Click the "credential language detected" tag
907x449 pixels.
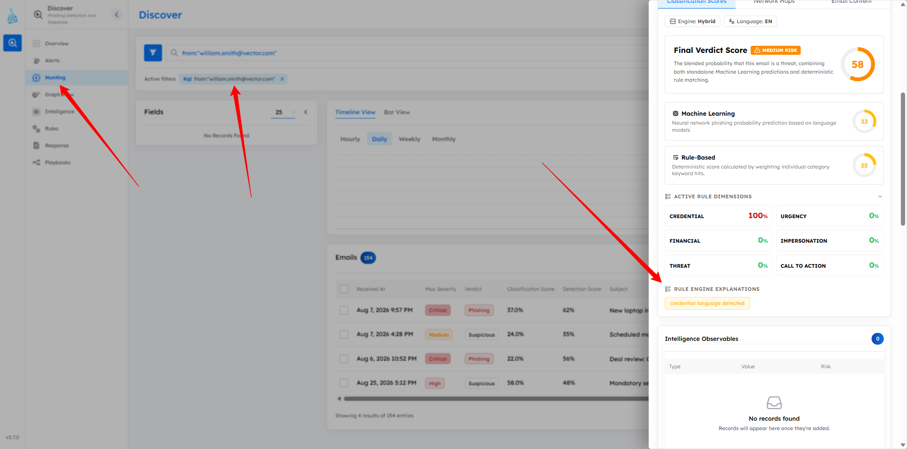coord(707,304)
